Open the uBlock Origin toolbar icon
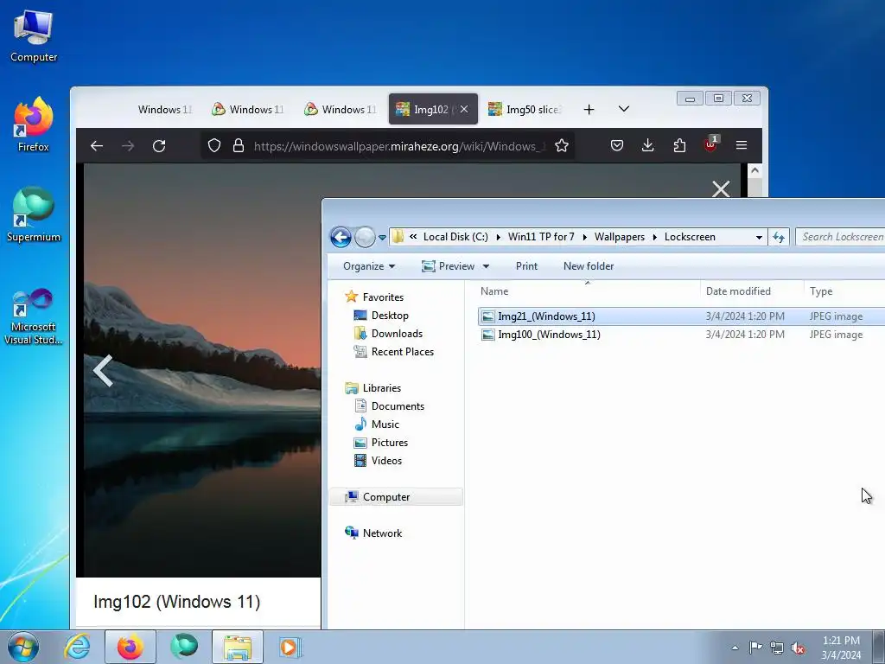 pos(710,144)
